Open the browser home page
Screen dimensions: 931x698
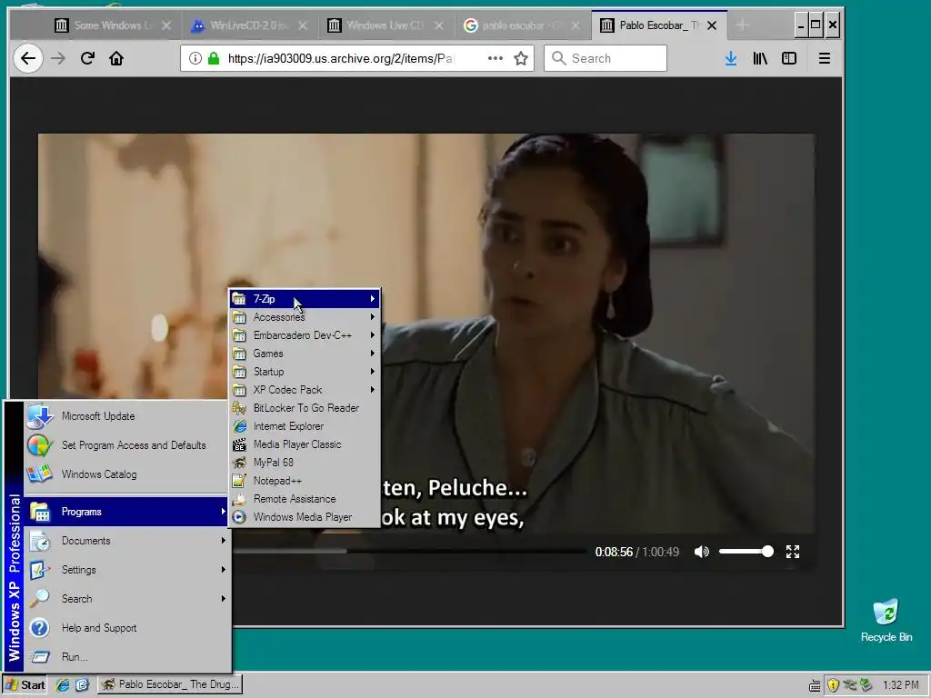(x=116, y=58)
